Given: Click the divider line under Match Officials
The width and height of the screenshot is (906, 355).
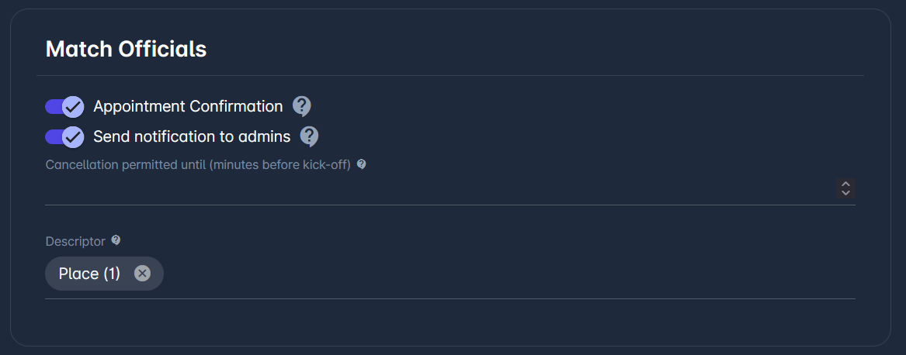Looking at the screenshot, I should click(450, 75).
